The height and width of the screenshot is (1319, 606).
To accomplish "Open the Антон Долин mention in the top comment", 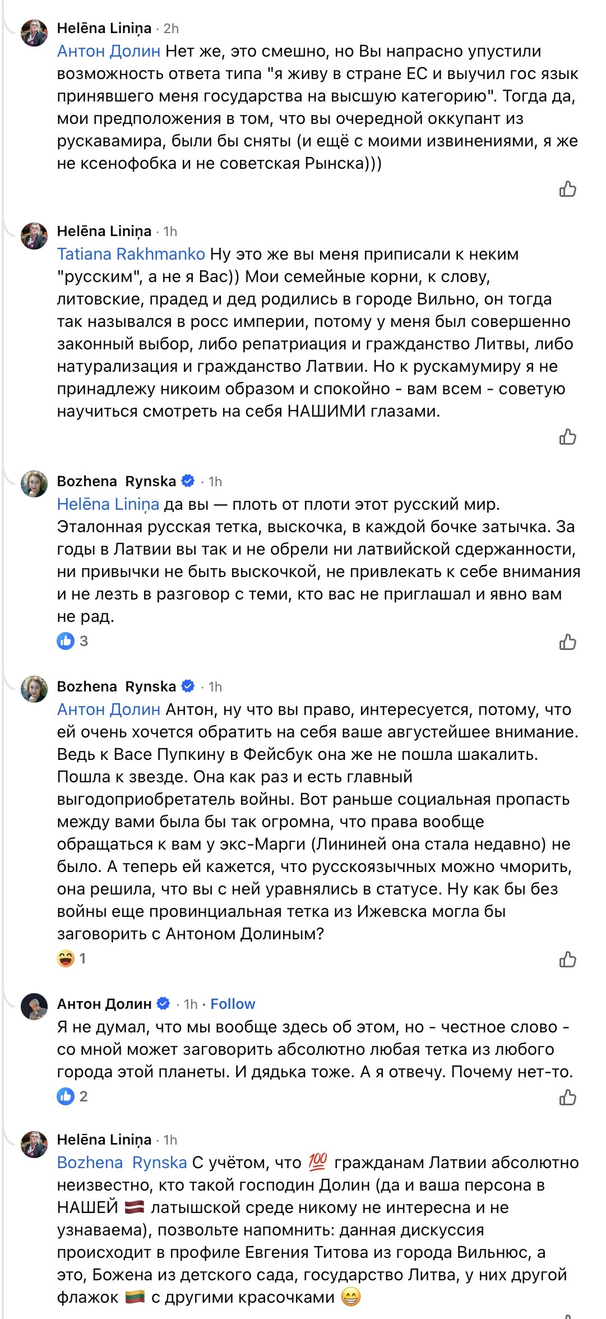I will click(x=109, y=51).
